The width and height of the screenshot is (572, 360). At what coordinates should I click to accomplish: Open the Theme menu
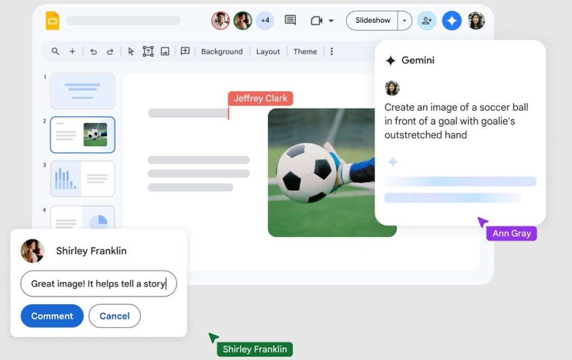click(x=305, y=51)
